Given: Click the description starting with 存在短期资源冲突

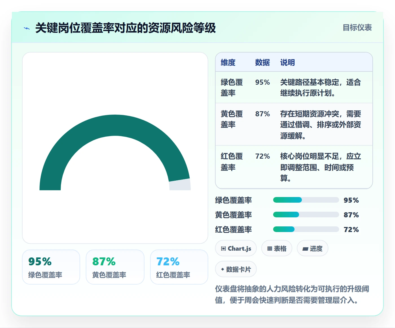Looking at the screenshot, I should coord(321,124).
